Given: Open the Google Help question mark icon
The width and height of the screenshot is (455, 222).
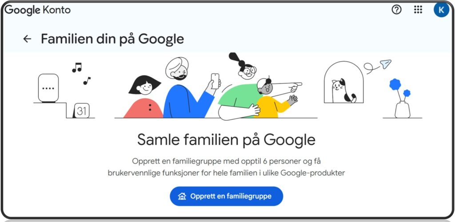Looking at the screenshot, I should (396, 10).
